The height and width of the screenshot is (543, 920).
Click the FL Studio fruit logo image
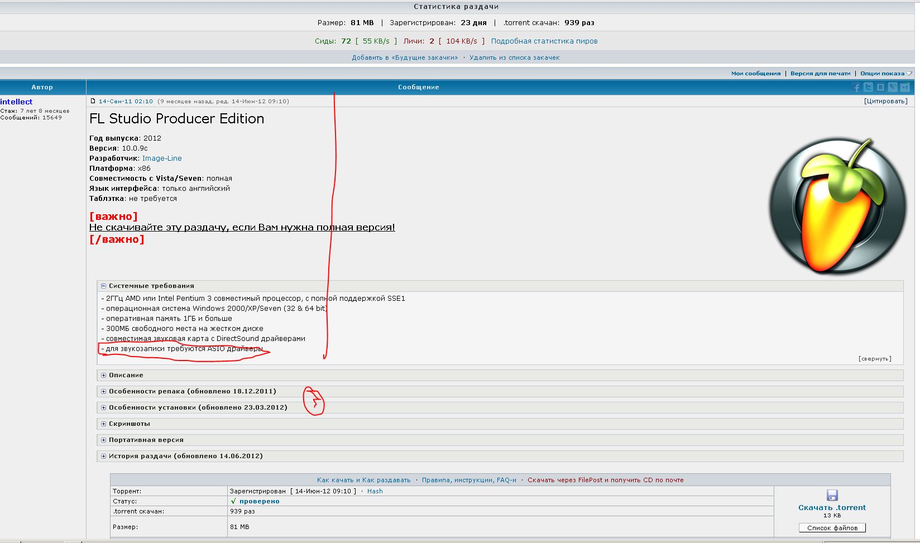pos(837,206)
